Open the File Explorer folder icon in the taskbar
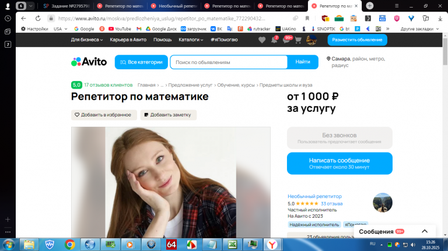448x251 pixels. point(29,245)
